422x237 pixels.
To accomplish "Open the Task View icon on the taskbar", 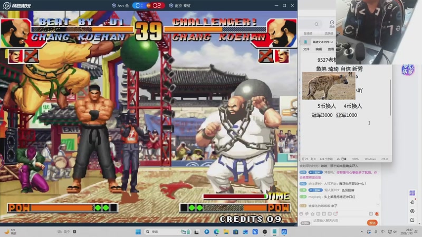I will (x=197, y=232).
